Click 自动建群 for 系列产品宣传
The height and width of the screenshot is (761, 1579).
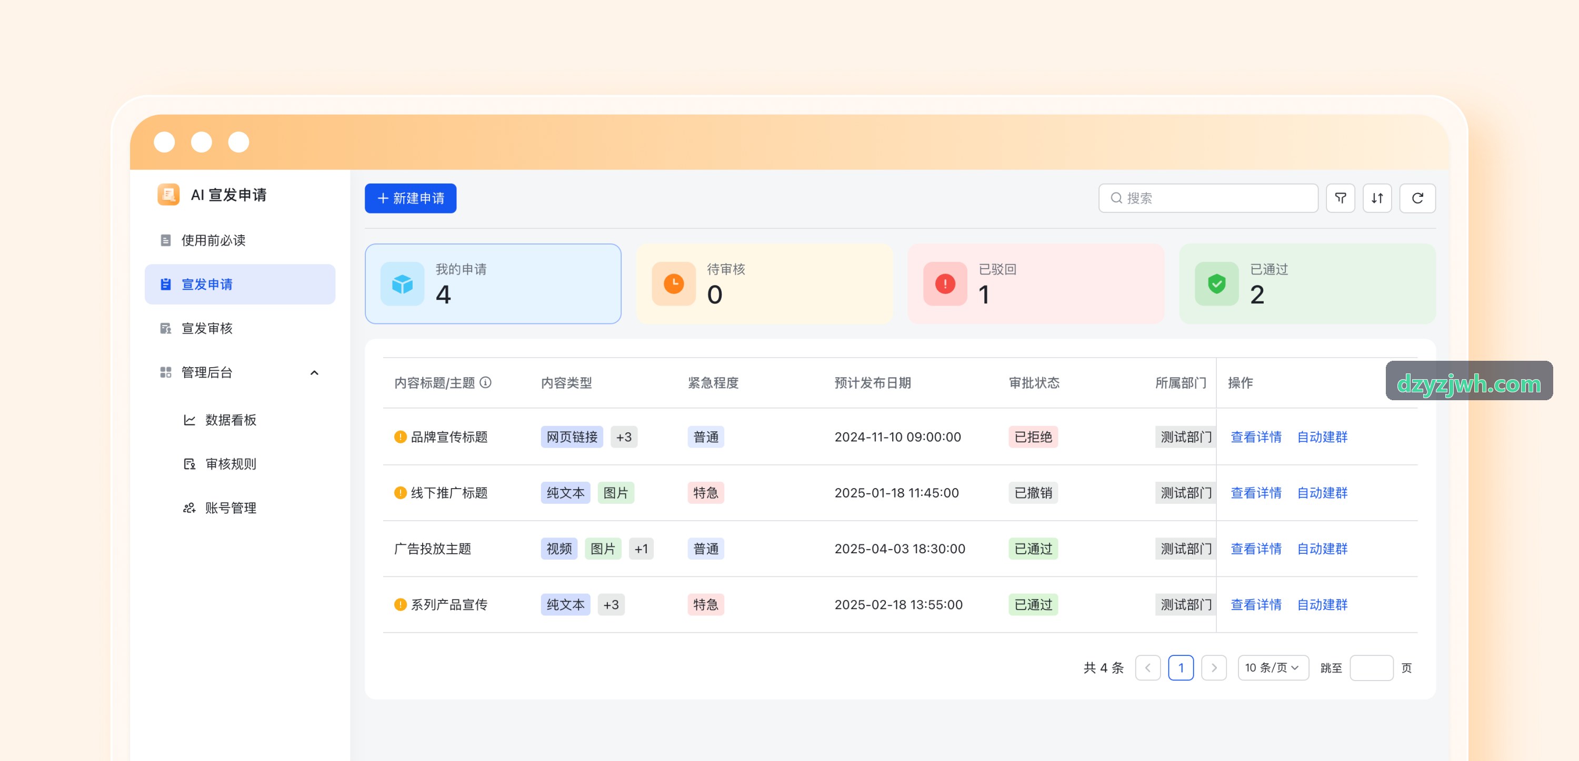(1322, 604)
